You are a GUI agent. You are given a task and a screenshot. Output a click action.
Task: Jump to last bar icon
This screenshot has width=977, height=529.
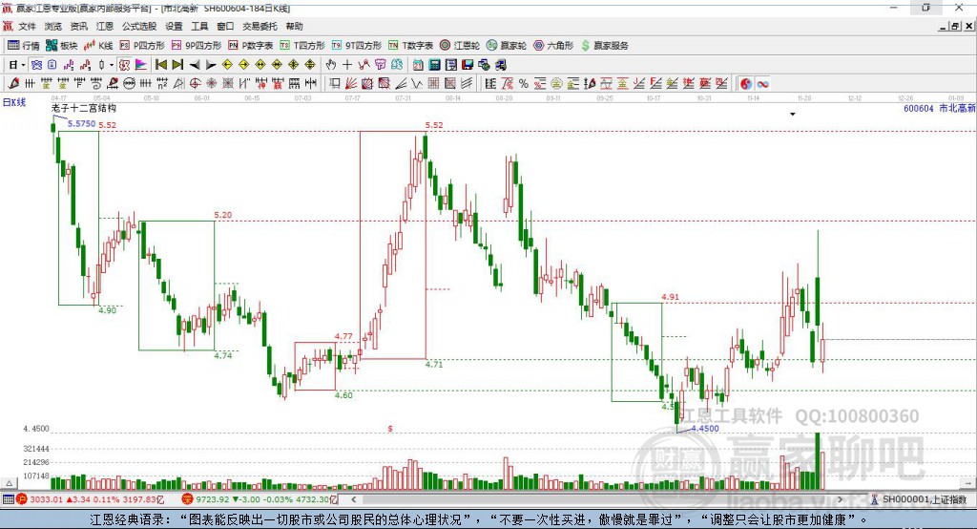tap(177, 64)
